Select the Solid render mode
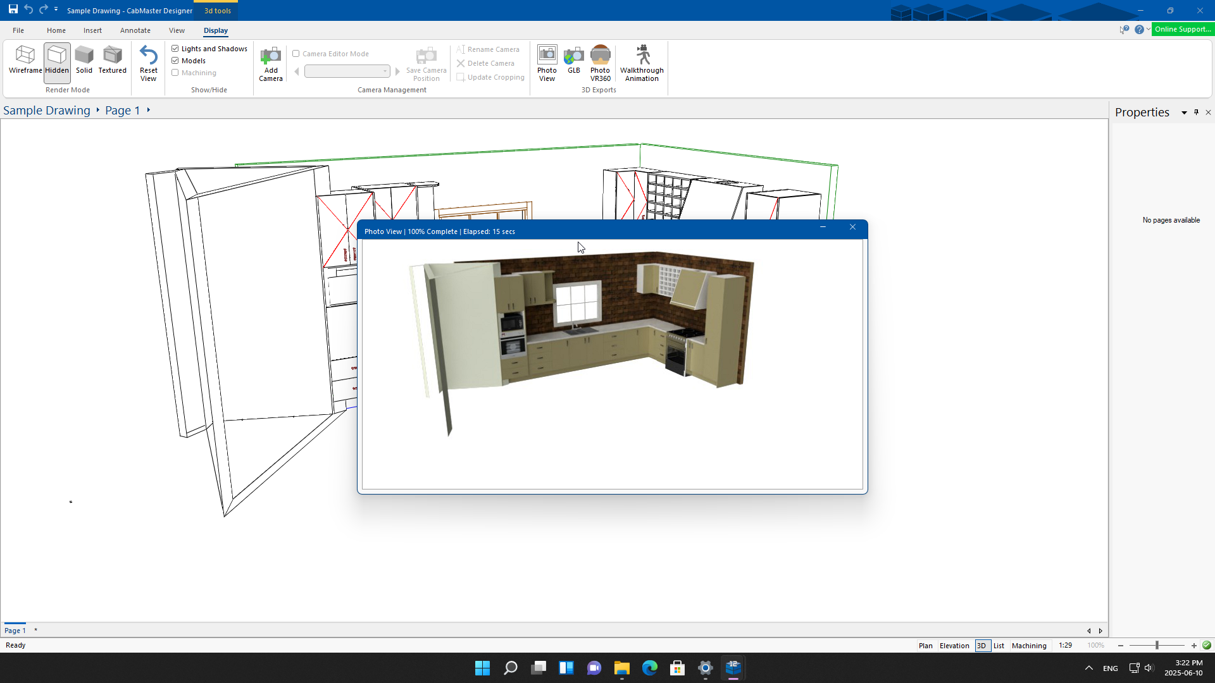This screenshot has width=1215, height=683. pyautogui.click(x=84, y=61)
